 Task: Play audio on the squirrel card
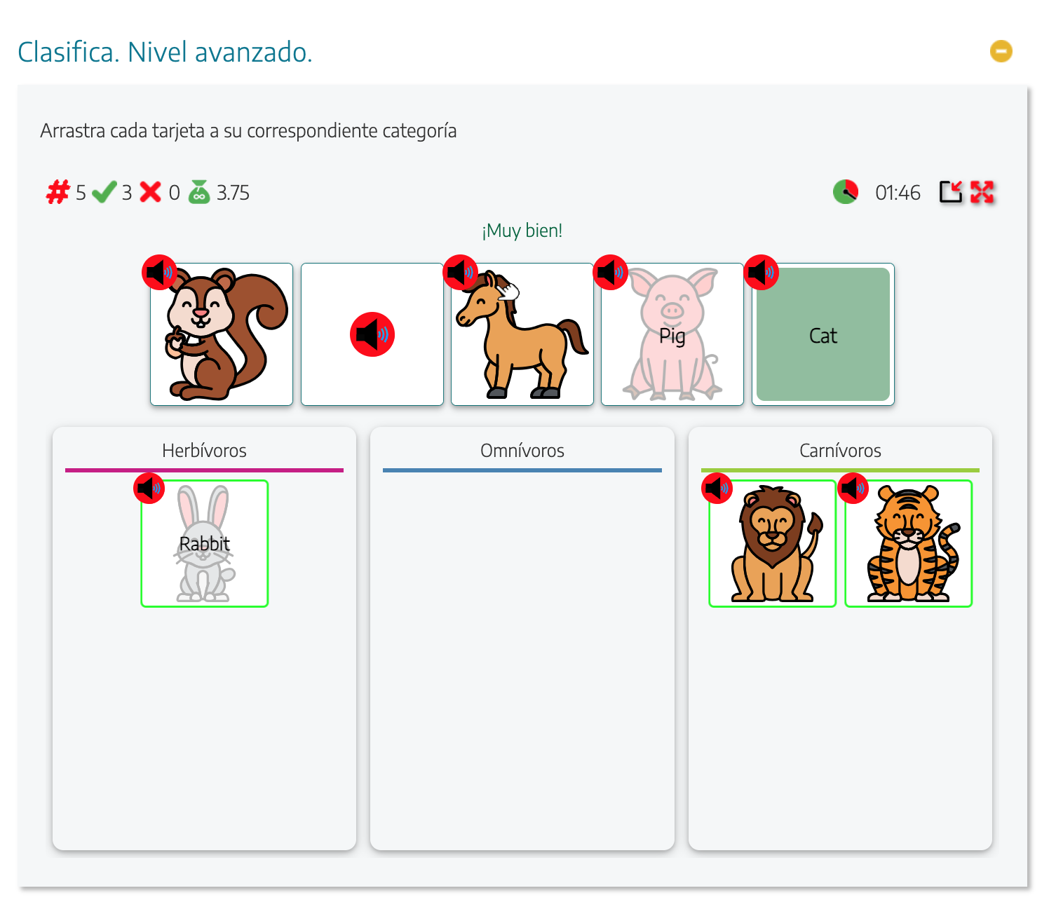coord(160,273)
